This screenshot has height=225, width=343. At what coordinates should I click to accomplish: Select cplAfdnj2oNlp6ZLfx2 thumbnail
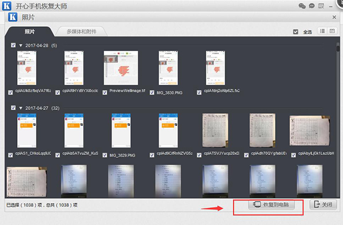[216, 68]
